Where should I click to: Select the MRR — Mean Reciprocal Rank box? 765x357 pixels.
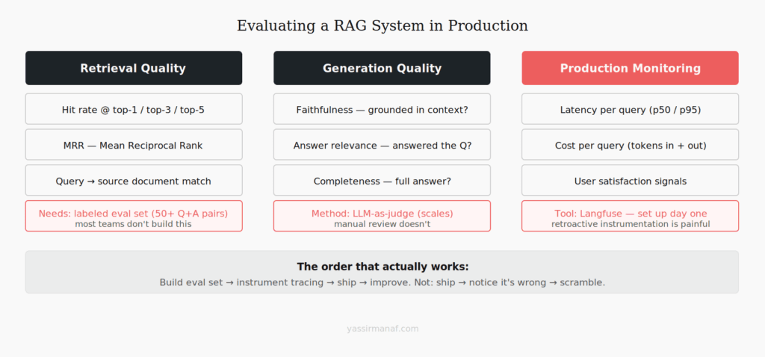point(134,145)
